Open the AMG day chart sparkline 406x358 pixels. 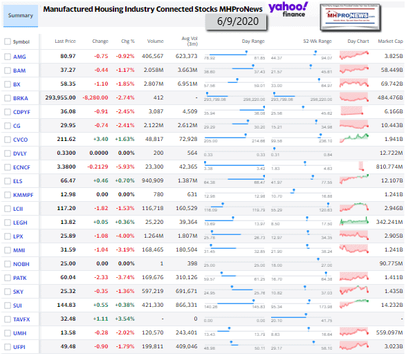354,55
